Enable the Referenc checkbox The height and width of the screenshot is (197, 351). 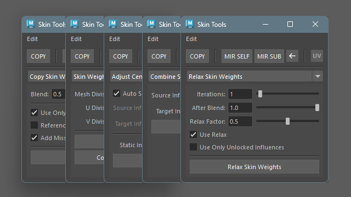(34, 125)
